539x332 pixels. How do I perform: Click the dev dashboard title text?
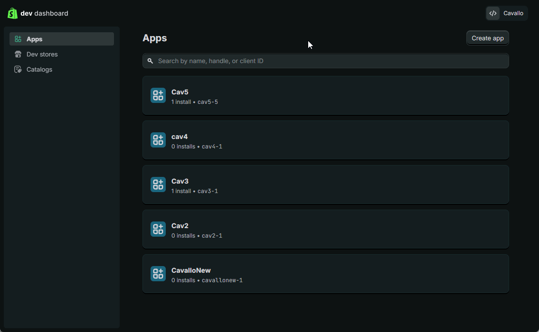point(45,13)
